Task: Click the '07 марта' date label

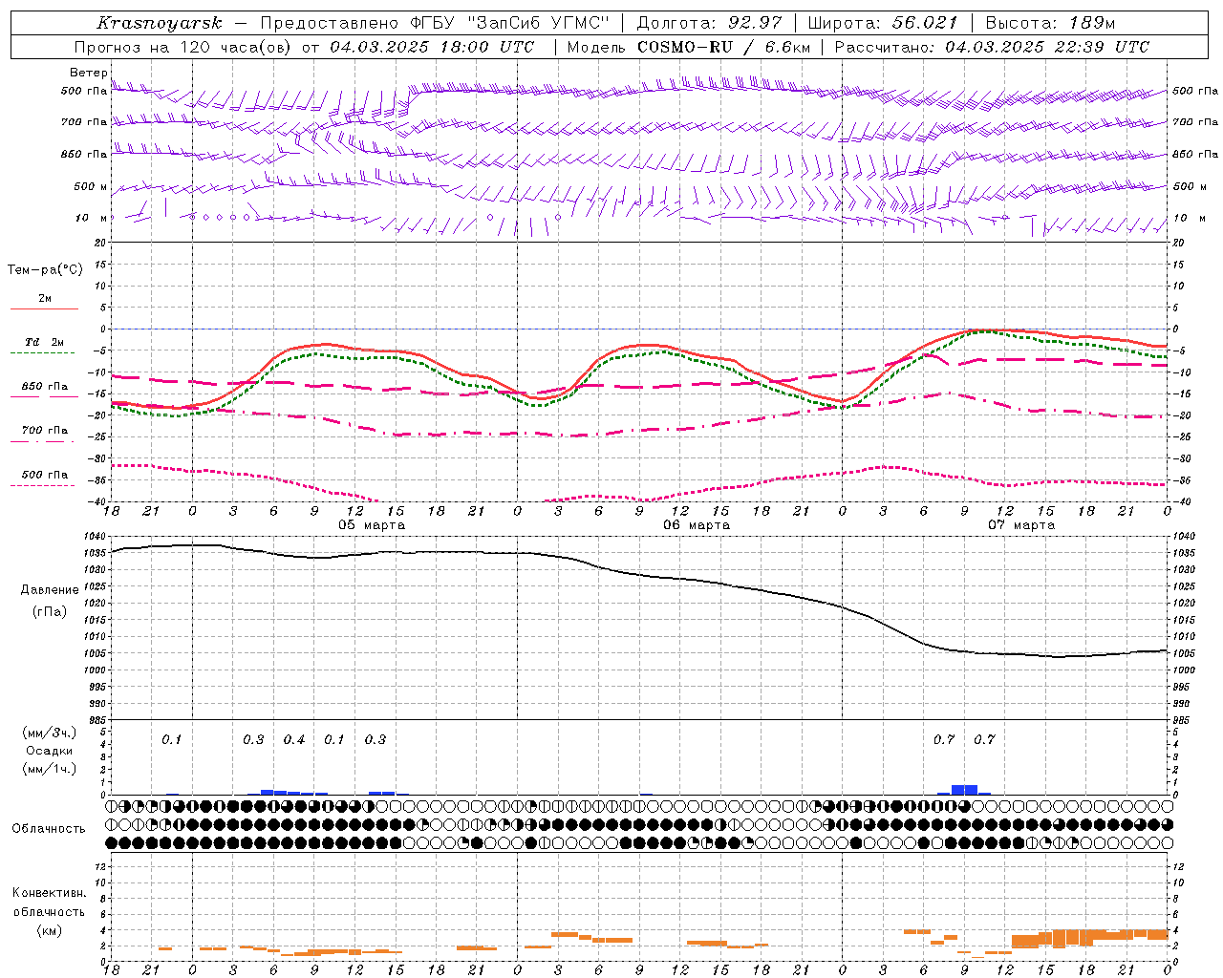Action: [x=1021, y=525]
